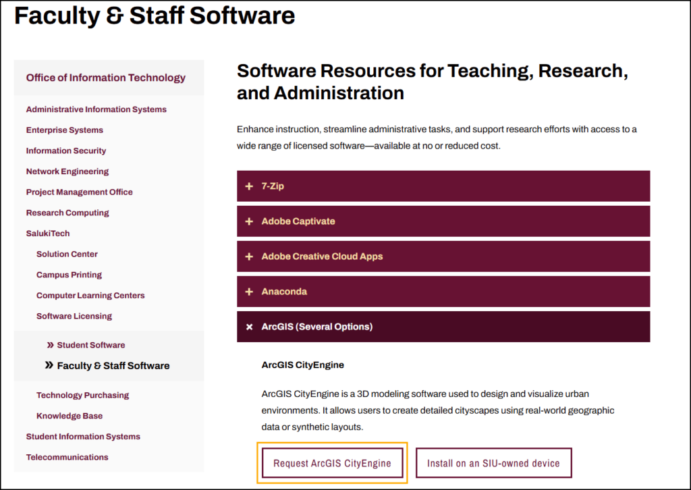691x490 pixels.
Task: Expand the Anaconda accordion row
Action: (443, 292)
